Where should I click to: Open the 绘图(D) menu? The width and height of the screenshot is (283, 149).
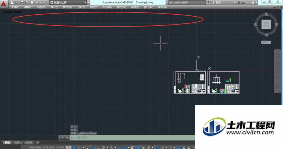94,7
